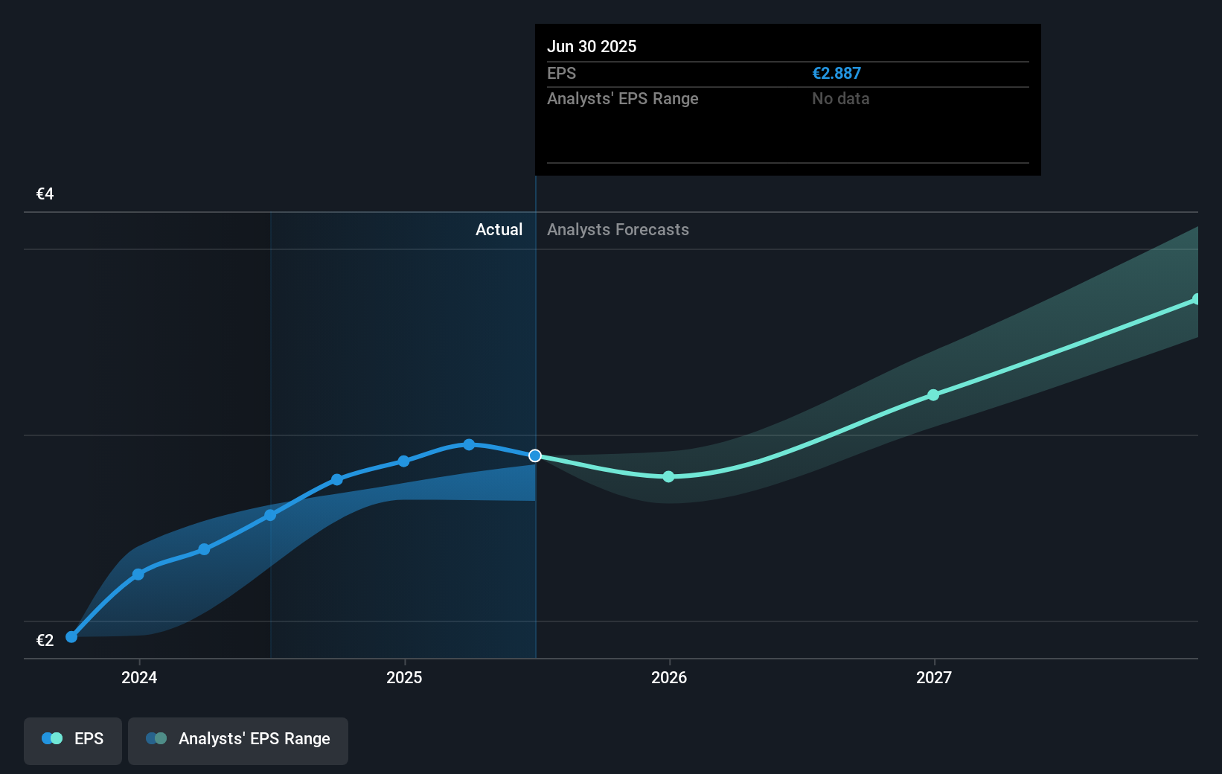
Task: Click the blue EPS legend color swatch
Action: pos(46,738)
